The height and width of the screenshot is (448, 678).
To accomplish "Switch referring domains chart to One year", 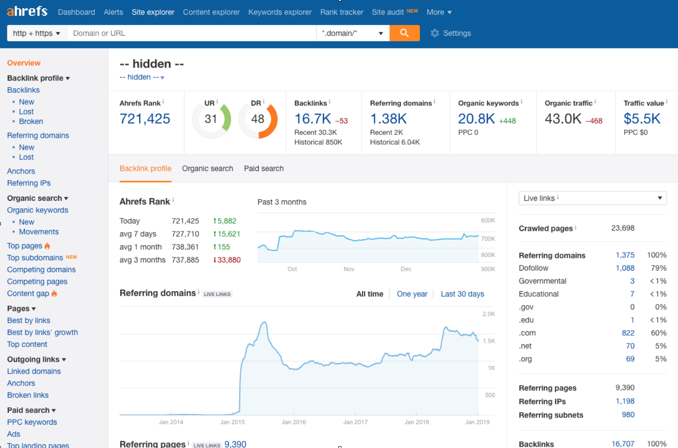I will click(x=412, y=294).
